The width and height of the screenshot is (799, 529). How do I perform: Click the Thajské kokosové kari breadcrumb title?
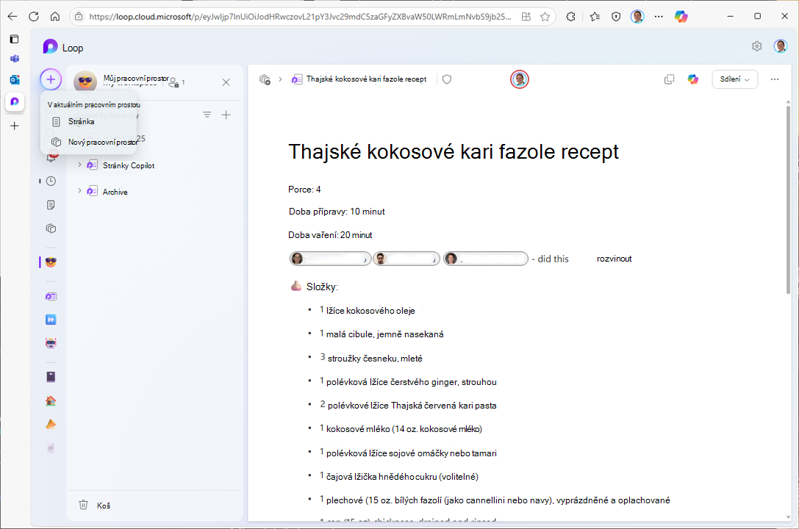pos(366,79)
